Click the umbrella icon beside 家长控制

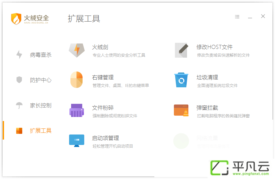(19, 105)
